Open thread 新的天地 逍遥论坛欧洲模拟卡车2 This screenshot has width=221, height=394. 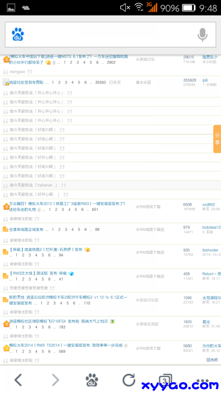[68, 300]
